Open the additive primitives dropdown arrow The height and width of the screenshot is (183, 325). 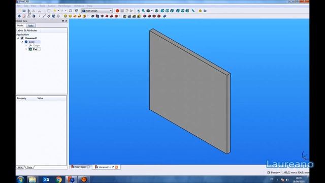coord(88,16)
